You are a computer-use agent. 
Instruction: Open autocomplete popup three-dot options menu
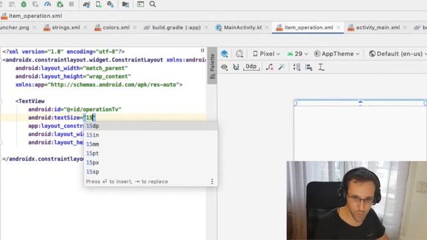[212, 181]
